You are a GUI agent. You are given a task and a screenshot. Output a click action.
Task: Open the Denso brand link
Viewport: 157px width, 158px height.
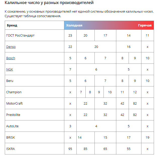pos(11,47)
